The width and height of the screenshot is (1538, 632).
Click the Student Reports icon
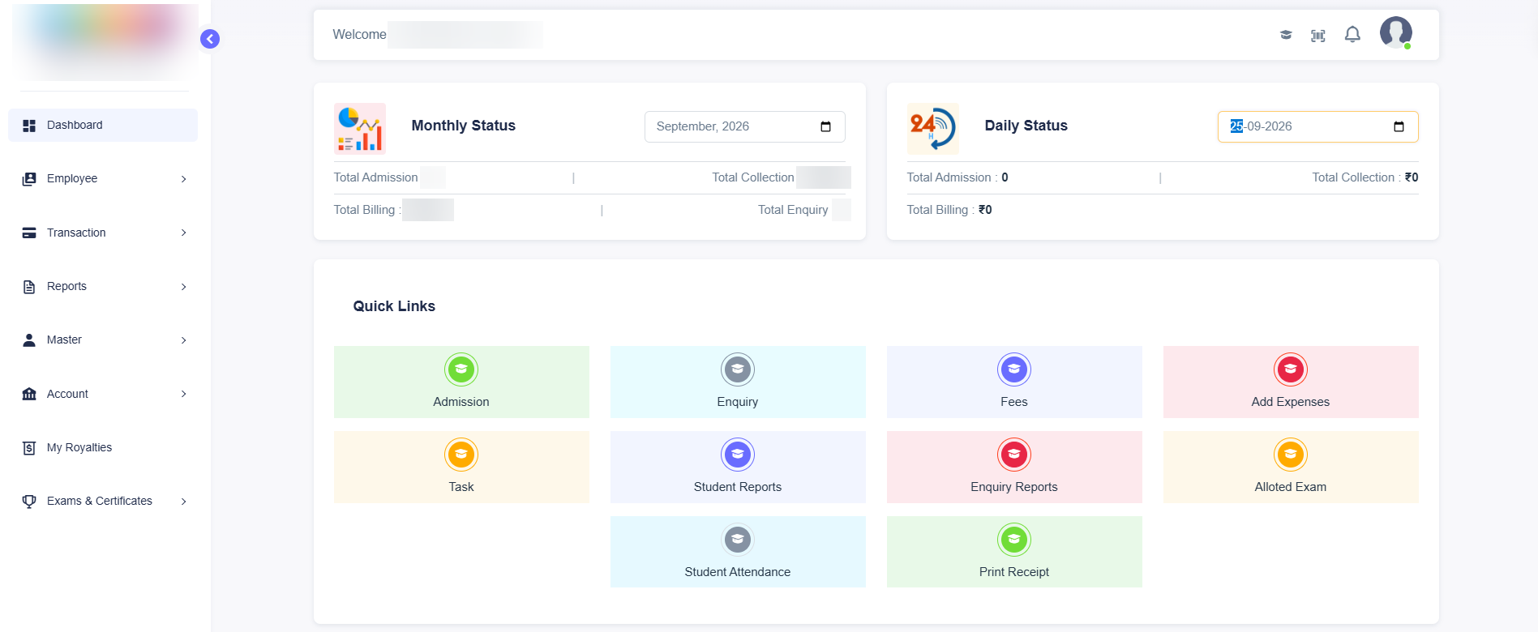(738, 455)
